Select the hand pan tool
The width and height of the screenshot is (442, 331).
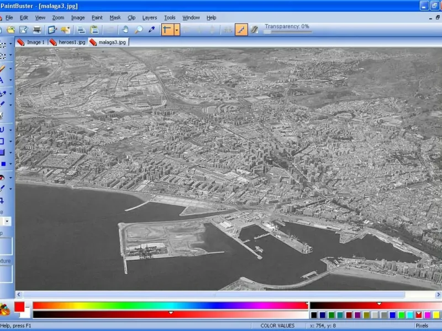pos(125,30)
